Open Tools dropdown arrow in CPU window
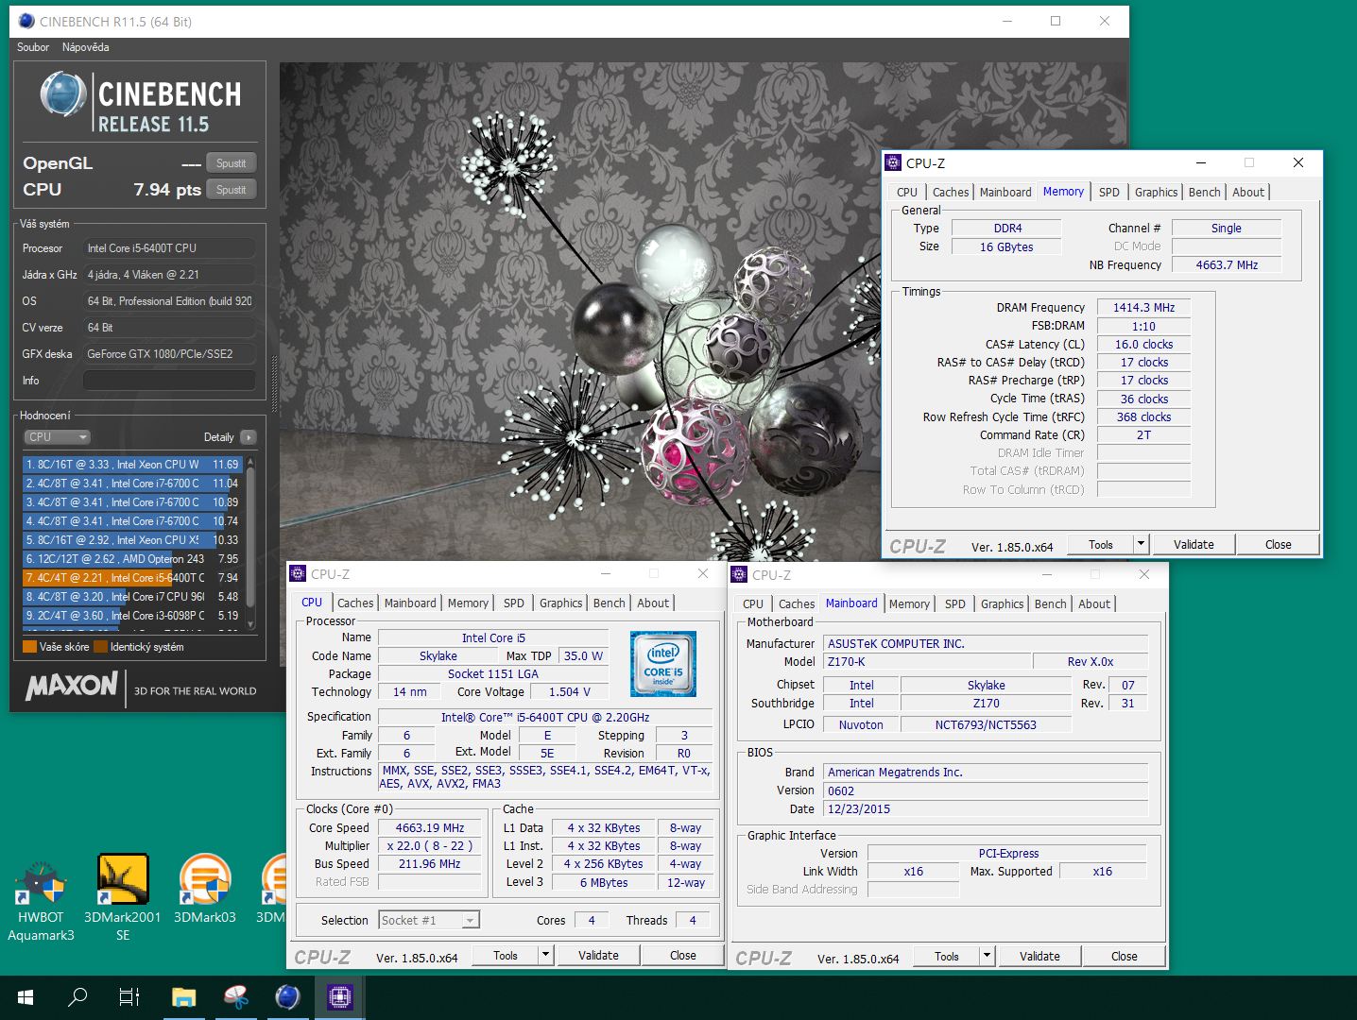 [x=545, y=955]
